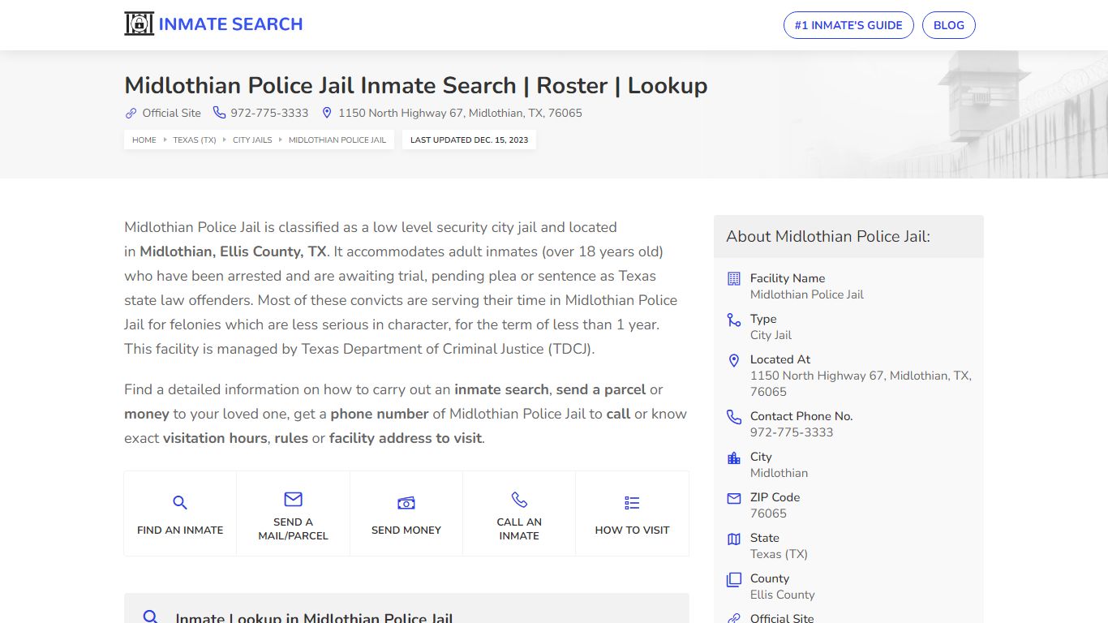Go to HOME breadcrumb
Viewport: 1108px width, 623px height.
pos(144,140)
